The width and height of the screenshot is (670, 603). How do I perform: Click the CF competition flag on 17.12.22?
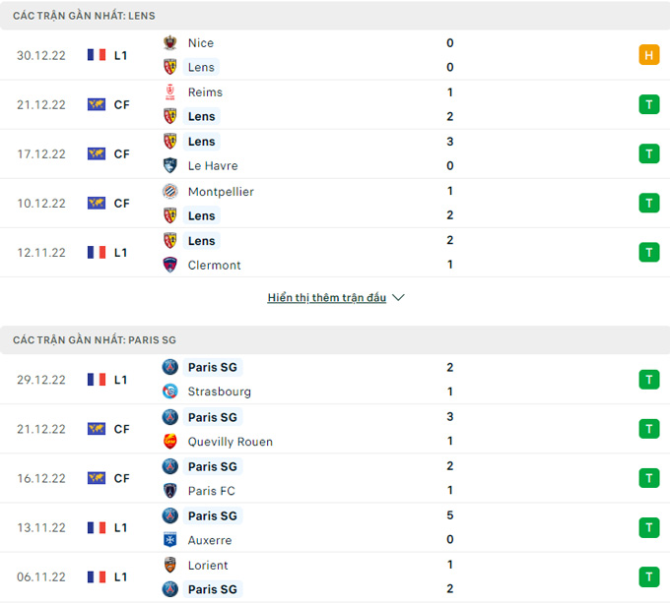pos(97,153)
